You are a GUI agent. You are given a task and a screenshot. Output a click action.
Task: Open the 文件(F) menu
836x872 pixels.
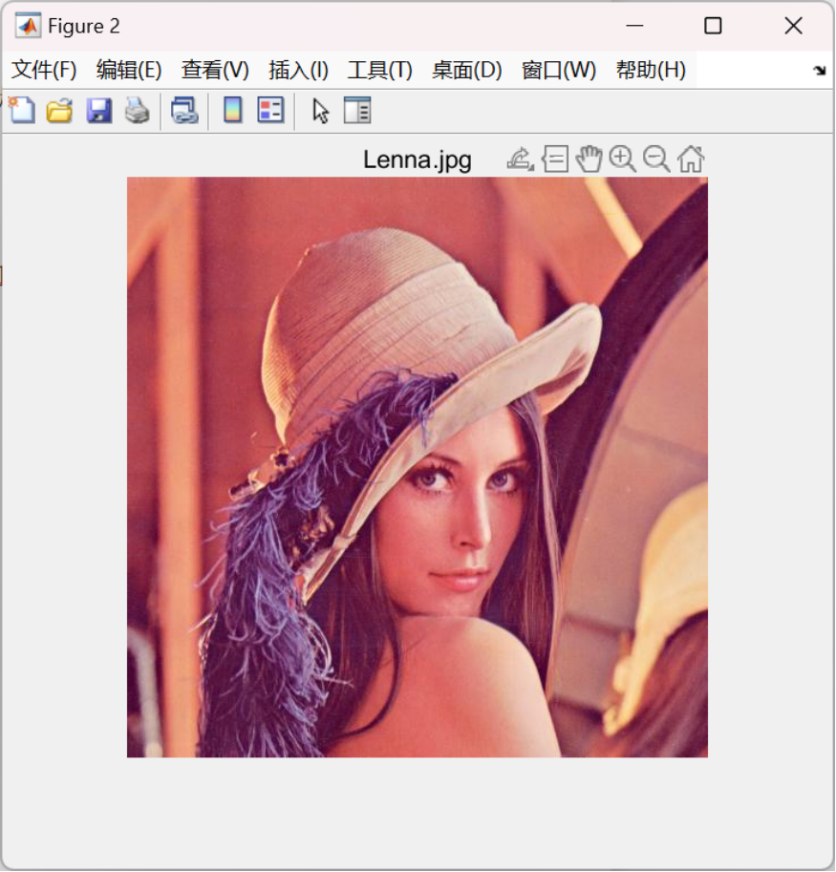(44, 70)
